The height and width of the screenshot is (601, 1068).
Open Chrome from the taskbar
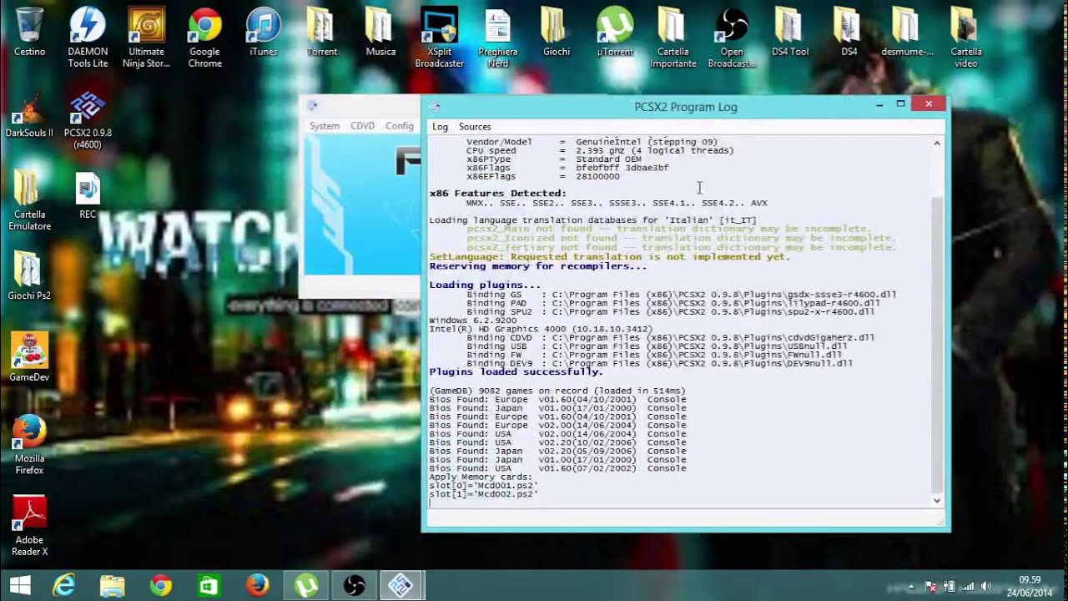161,585
